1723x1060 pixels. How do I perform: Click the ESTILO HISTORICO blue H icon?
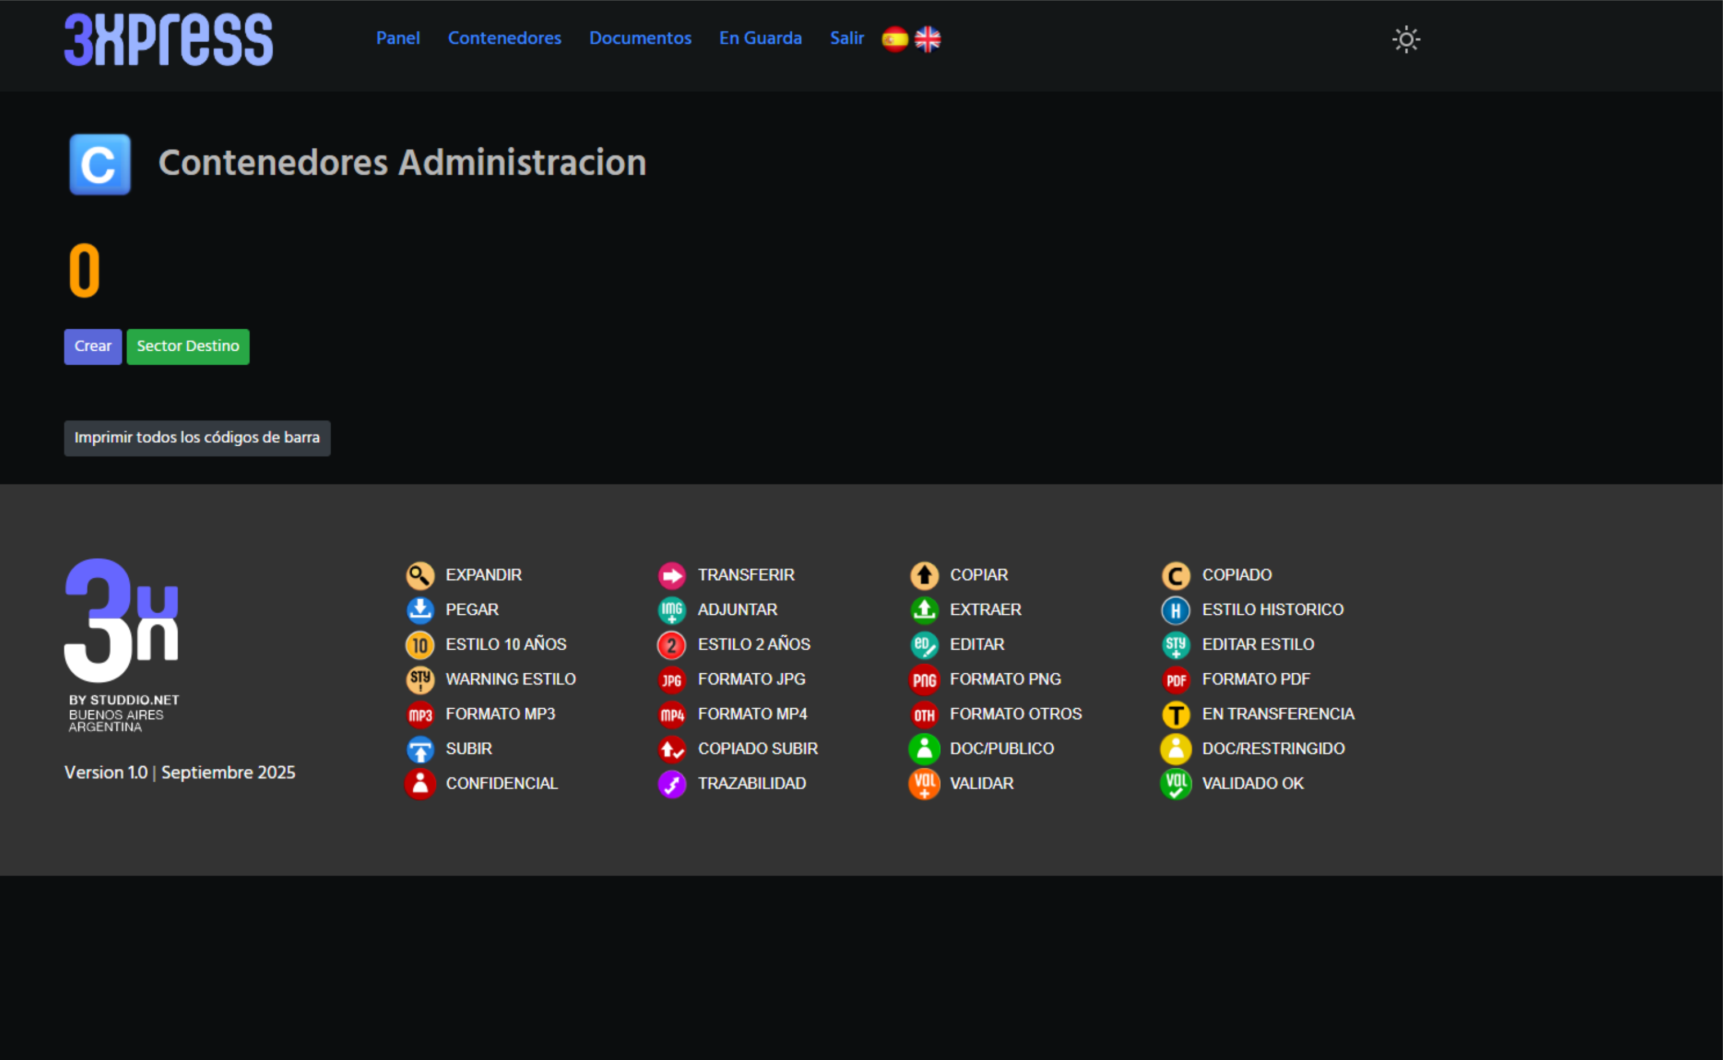tap(1176, 610)
